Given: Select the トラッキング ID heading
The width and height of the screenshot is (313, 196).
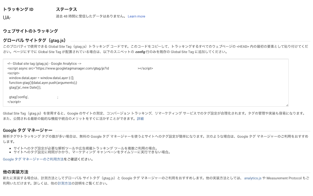Looking at the screenshot, I should (x=18, y=9).
